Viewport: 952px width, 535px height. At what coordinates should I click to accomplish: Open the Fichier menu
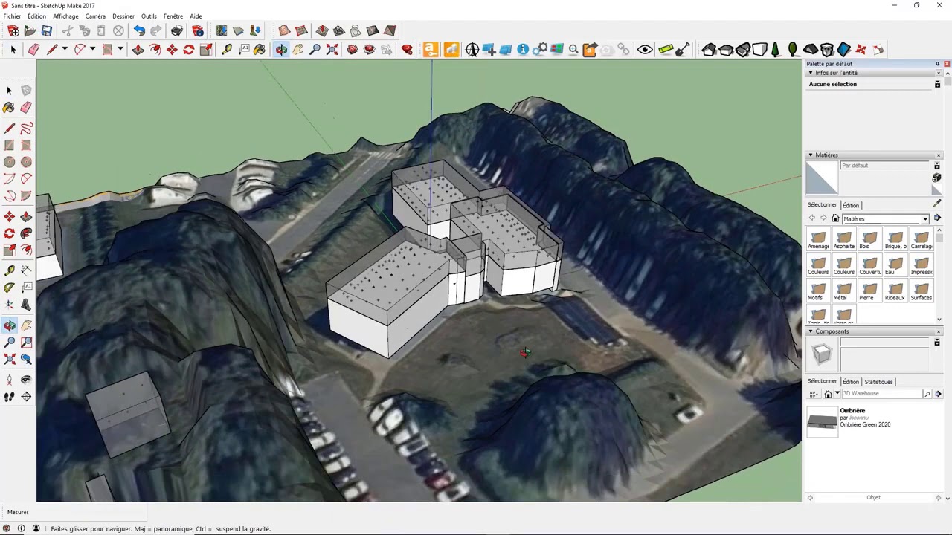point(12,16)
